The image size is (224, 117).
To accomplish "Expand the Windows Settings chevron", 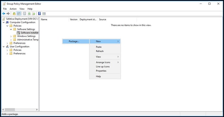I will tap(11, 36).
